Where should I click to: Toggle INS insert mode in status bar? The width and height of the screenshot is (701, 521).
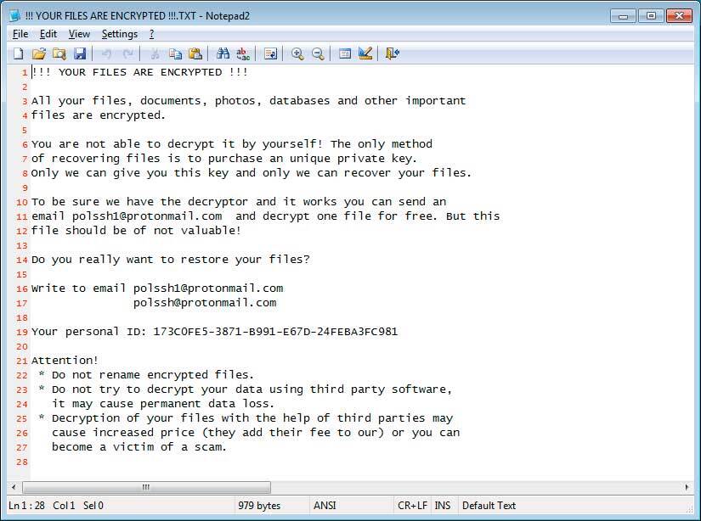(x=443, y=506)
